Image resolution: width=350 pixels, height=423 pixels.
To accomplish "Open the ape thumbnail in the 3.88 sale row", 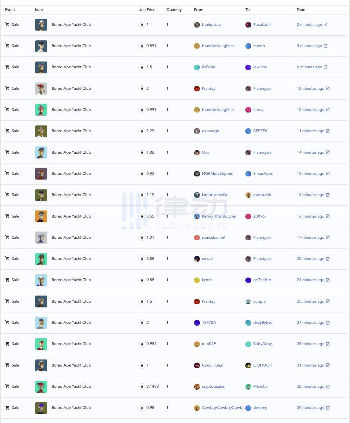I will pos(41,259).
